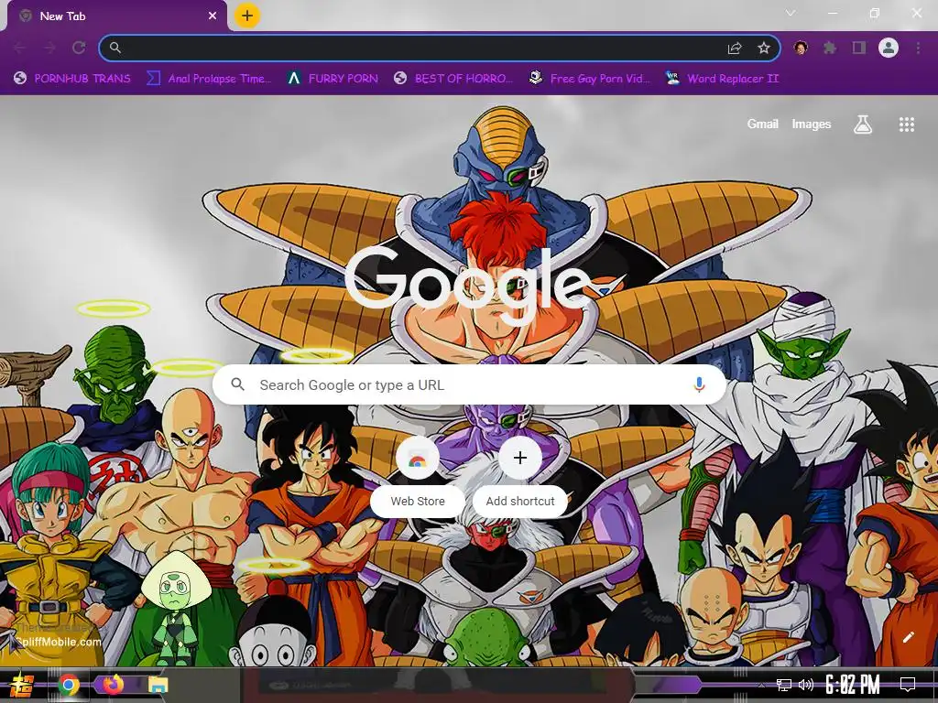Image resolution: width=938 pixels, height=703 pixels.
Task: Open the Web Store shortcut
Action: click(x=418, y=476)
